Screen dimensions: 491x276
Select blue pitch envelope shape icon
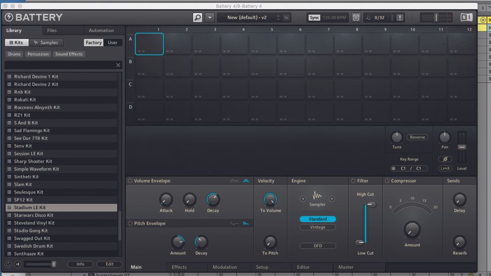coord(246,223)
